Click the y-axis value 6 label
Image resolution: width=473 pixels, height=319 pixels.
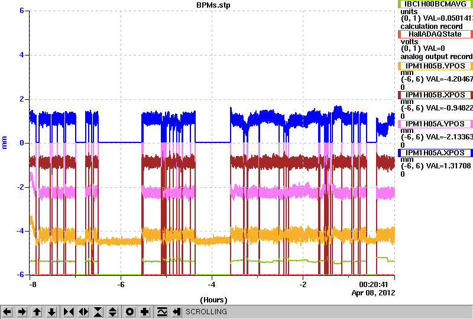[22, 11]
